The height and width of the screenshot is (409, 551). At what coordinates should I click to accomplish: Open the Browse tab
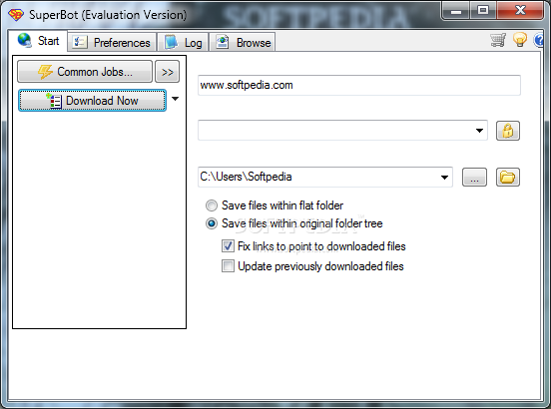(243, 43)
